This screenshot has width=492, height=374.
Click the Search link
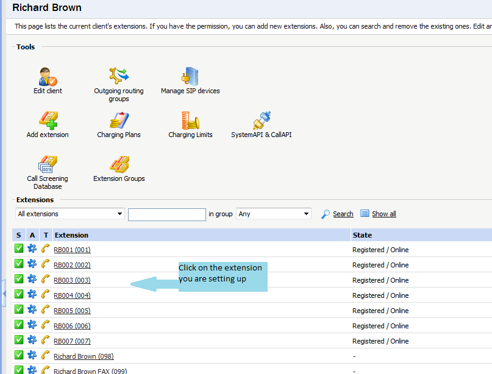click(x=343, y=214)
